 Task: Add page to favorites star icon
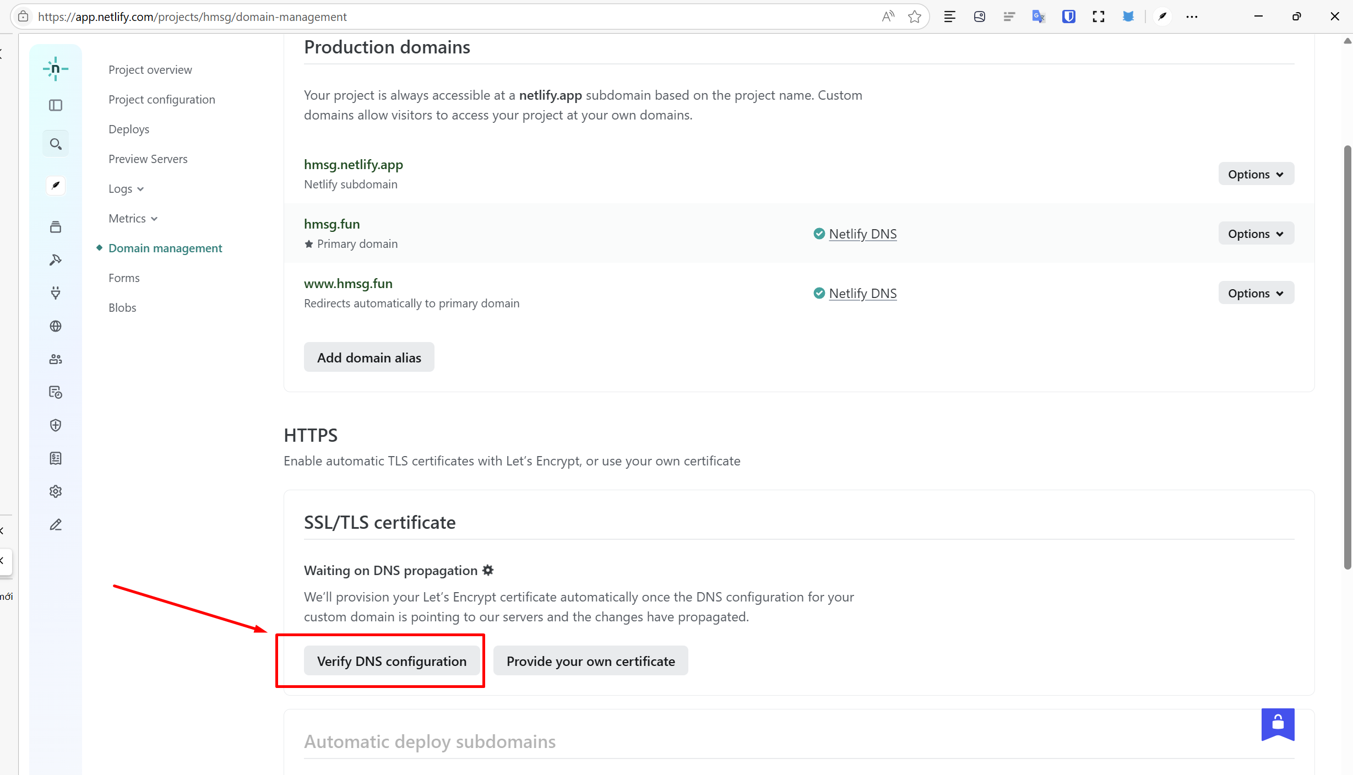coord(915,17)
